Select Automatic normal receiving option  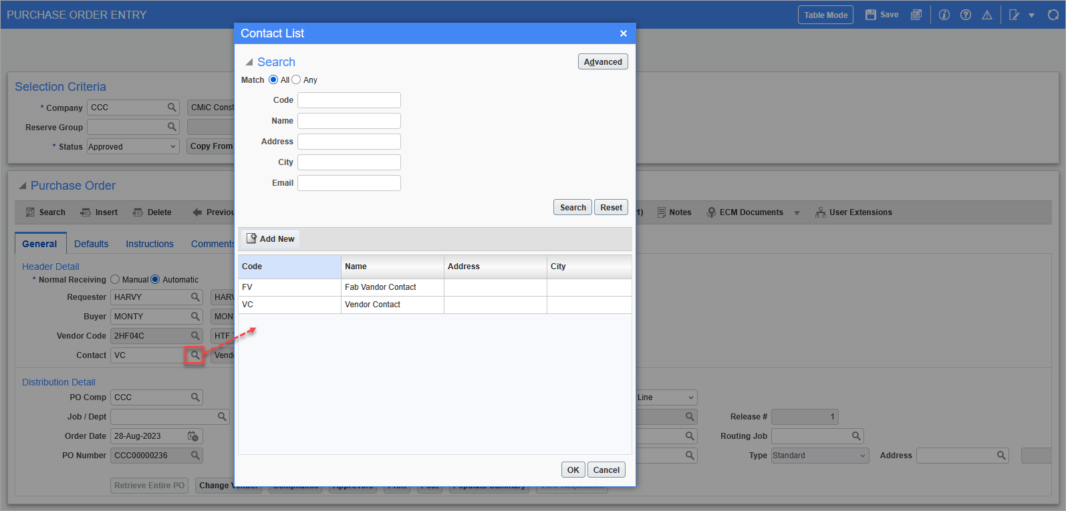tap(155, 279)
